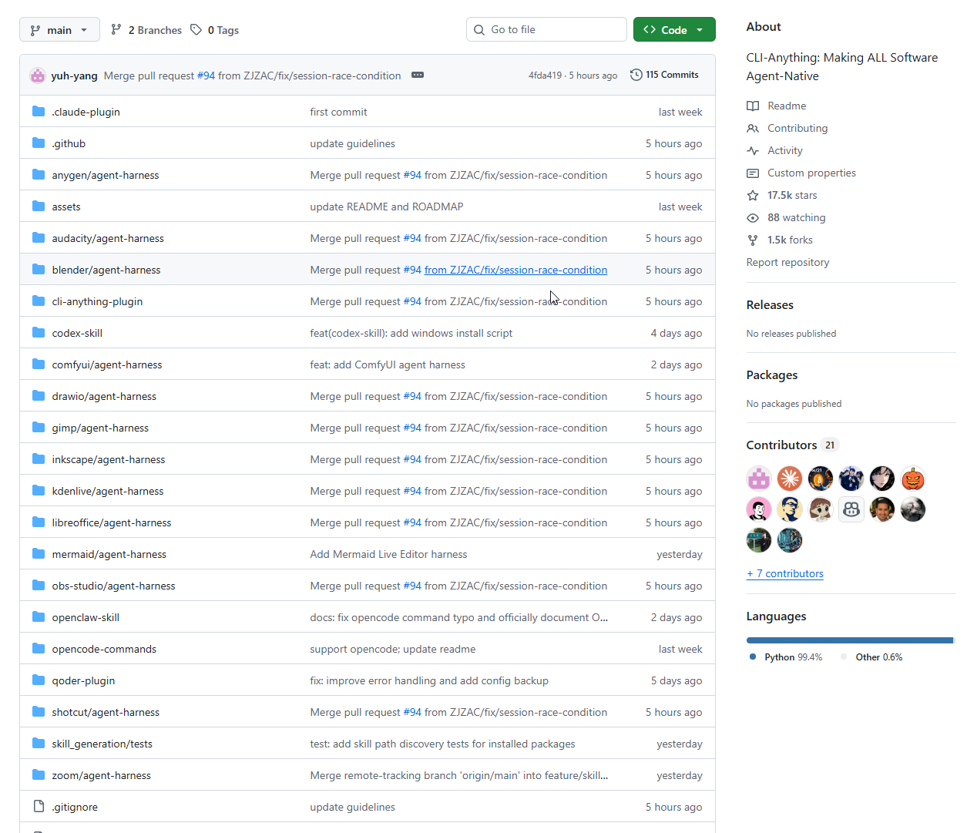Click the Activity pulse icon
The width and height of the screenshot is (967, 833).
[x=753, y=150]
